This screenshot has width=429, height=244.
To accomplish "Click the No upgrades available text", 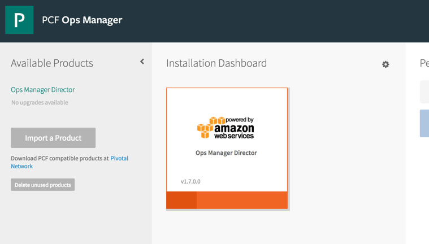I will coord(40,103).
